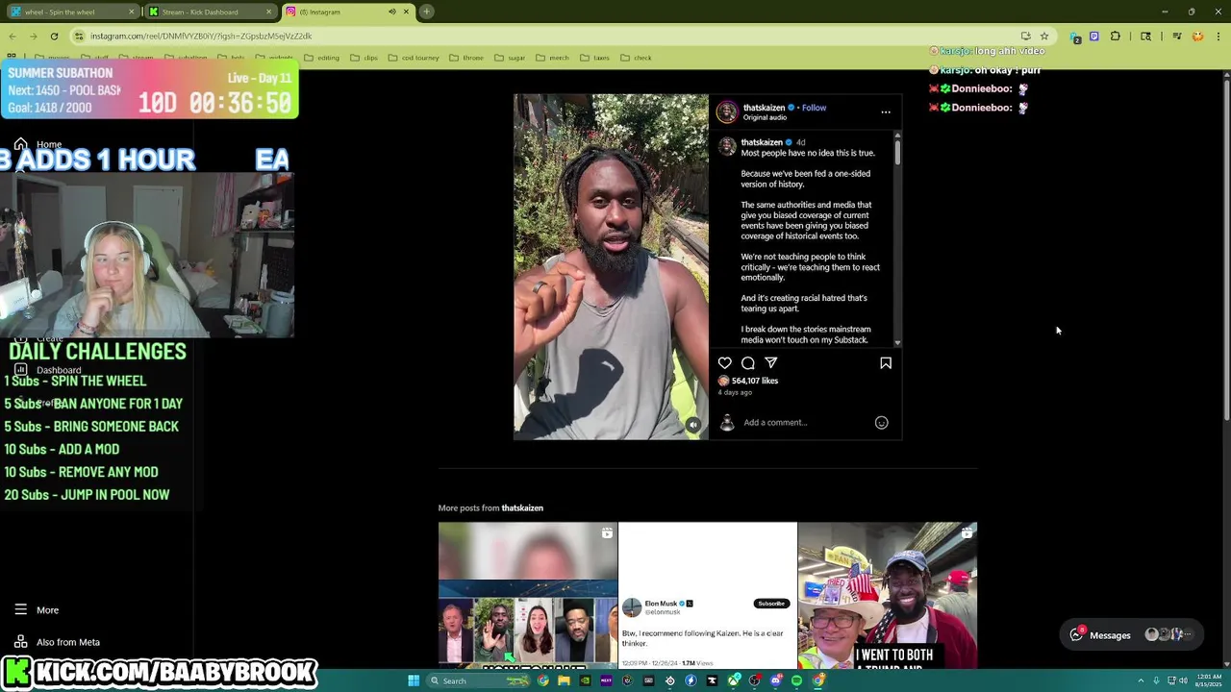The image size is (1231, 692).
Task: Mute the Instagram tab via its speaker icon
Action: click(392, 12)
